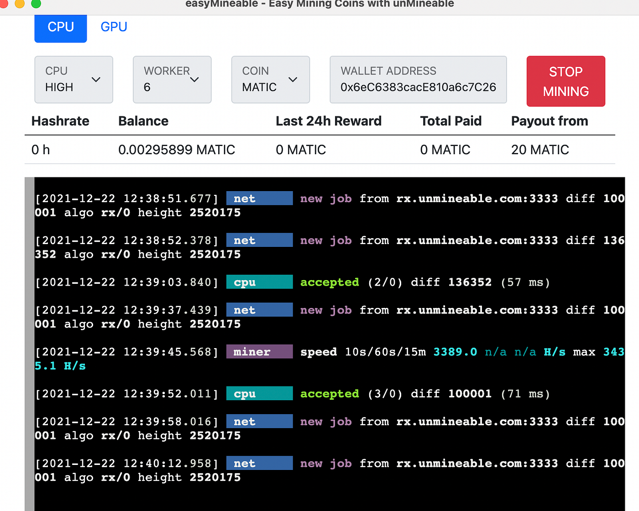Open the WORKER count dropdown
This screenshot has width=639, height=511.
(x=172, y=79)
